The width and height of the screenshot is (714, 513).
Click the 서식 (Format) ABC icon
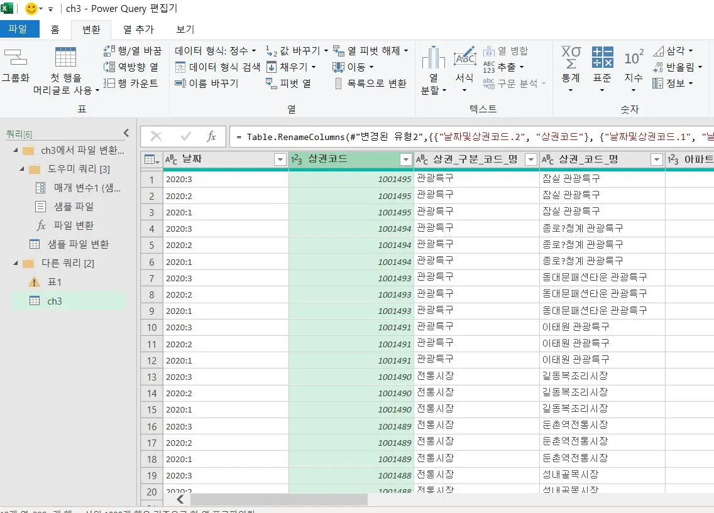point(464,57)
